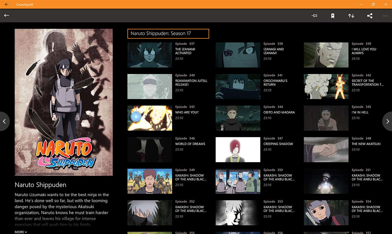
Task: Click the bookmark icon in toolbar
Action: [x=333, y=16]
